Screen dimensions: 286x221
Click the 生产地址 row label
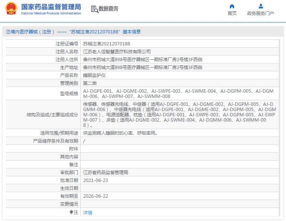(69, 68)
